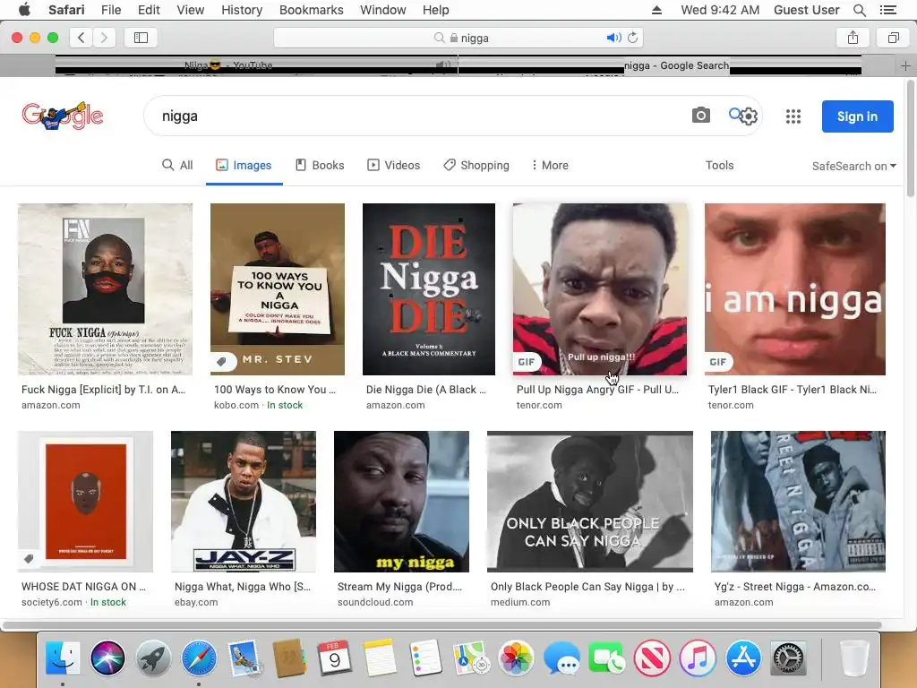Open the Bookmarks menu
This screenshot has width=917, height=688.
(x=311, y=10)
